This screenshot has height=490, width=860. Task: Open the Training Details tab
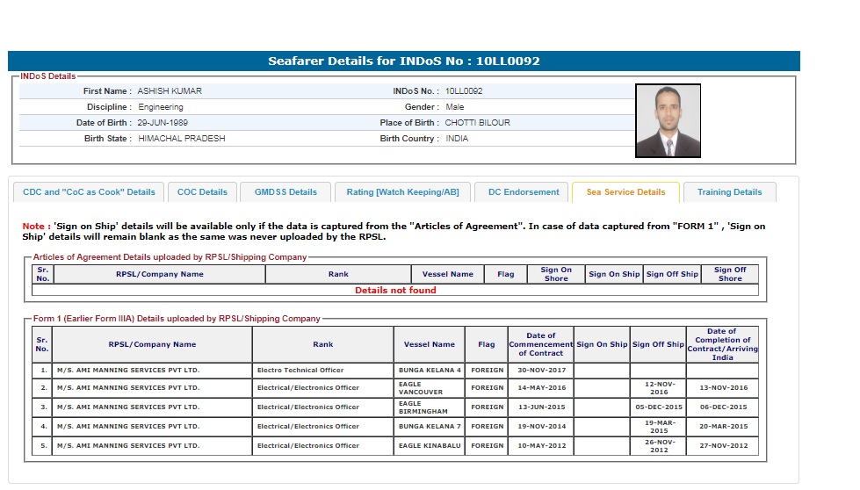click(x=729, y=192)
